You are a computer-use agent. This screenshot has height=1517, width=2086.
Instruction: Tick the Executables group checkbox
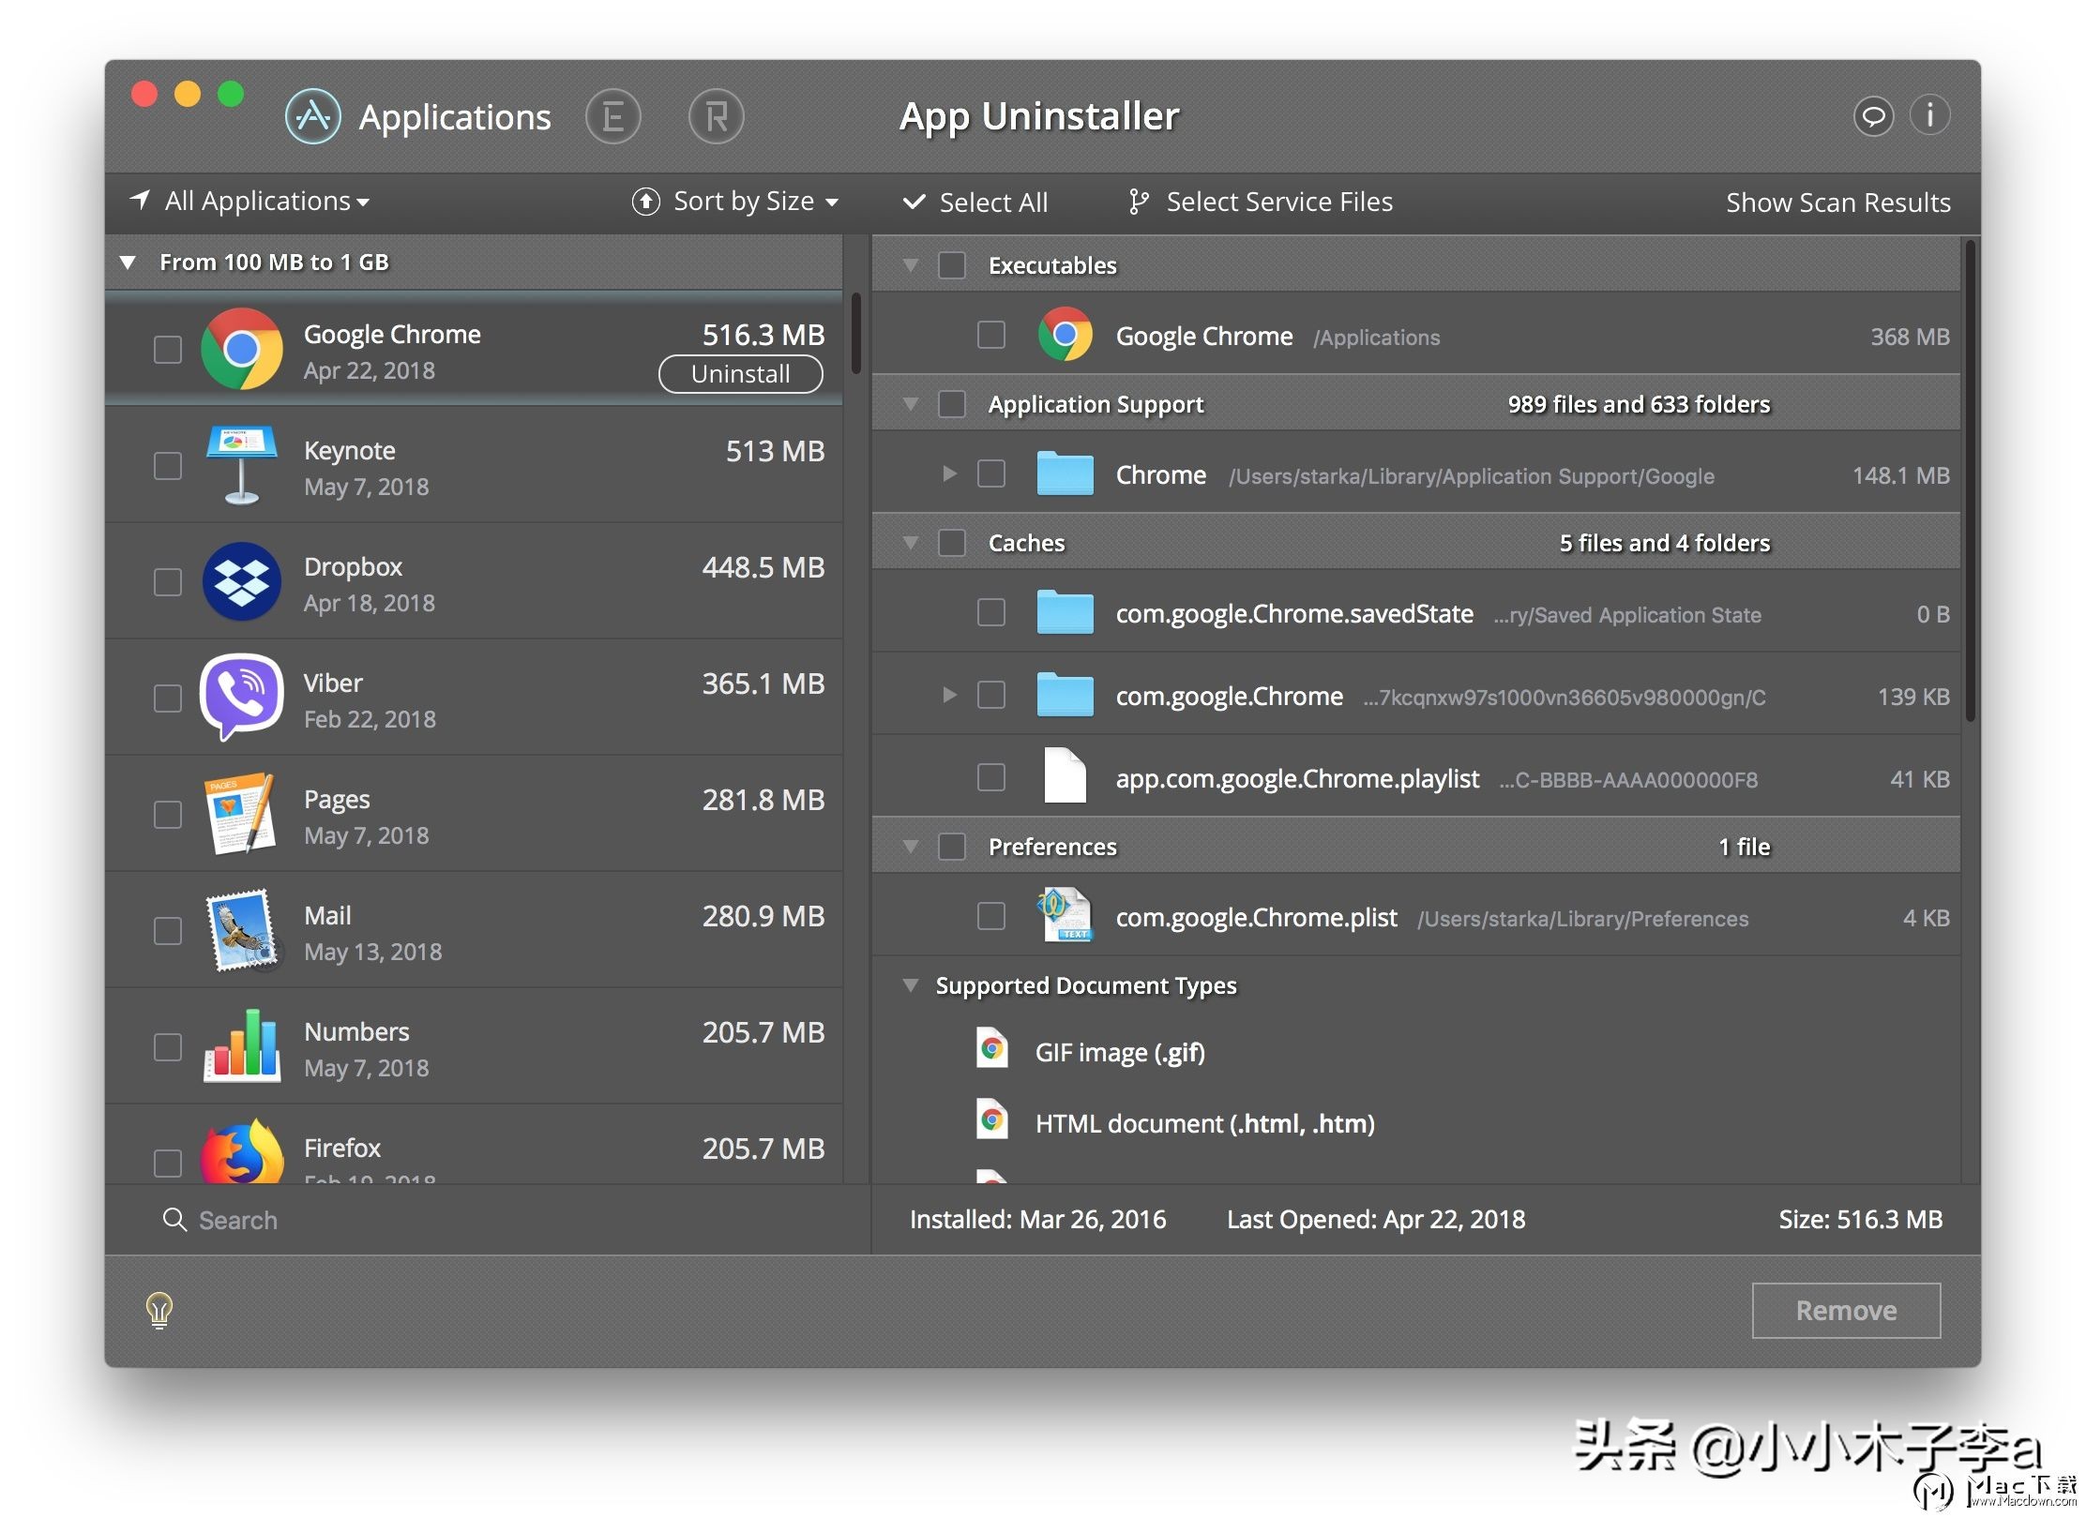click(x=952, y=265)
